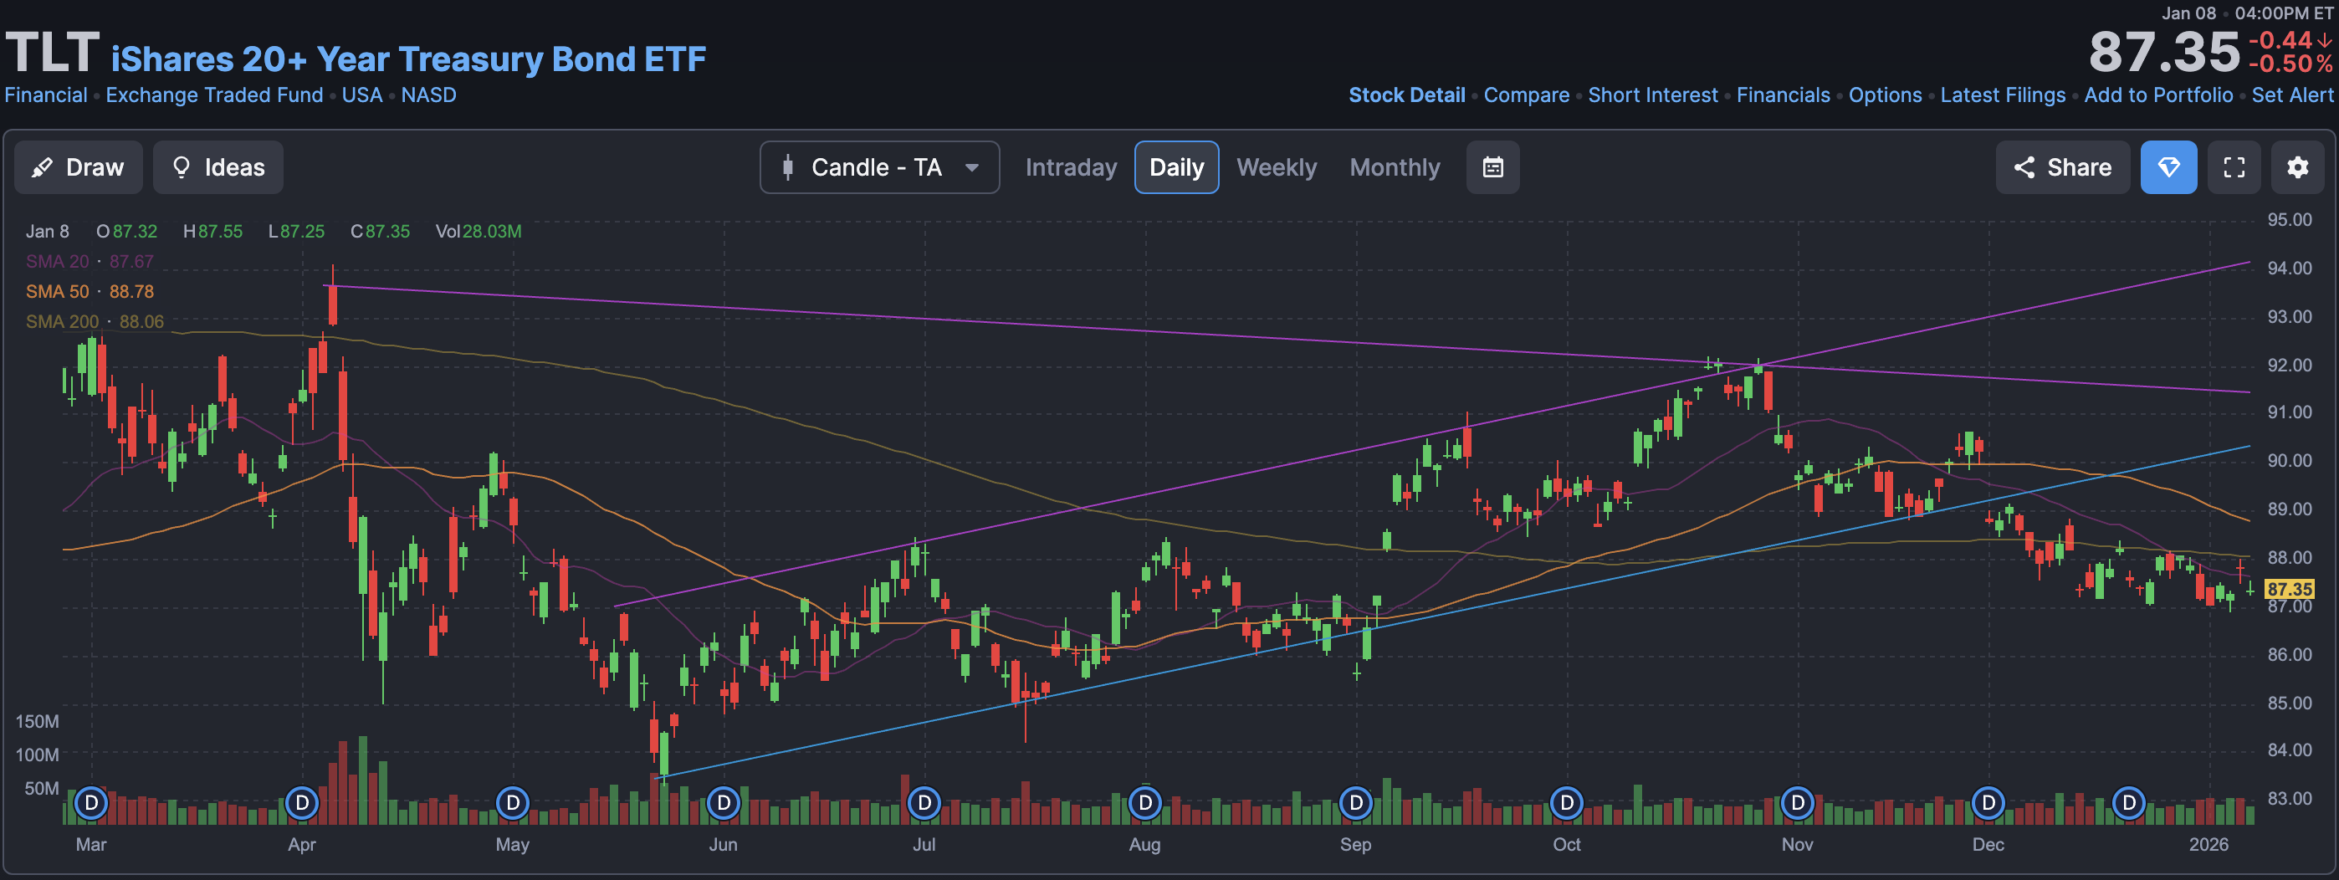Click the Jan 8 date label in OHLC row
The height and width of the screenshot is (880, 2339).
(x=47, y=232)
